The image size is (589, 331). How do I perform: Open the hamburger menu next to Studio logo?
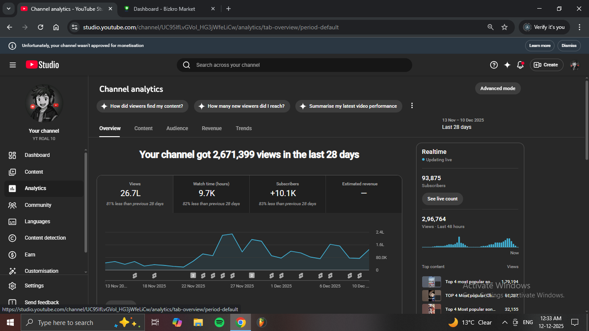pos(13,65)
